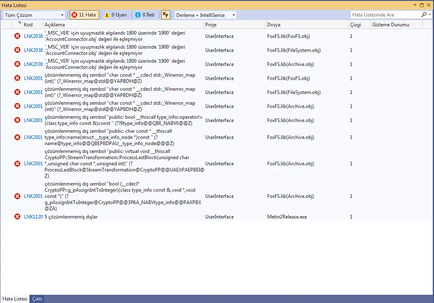Screen dimensions: 434x303
Task: Open the LNK2038 error code documentation link
Action: point(33,36)
